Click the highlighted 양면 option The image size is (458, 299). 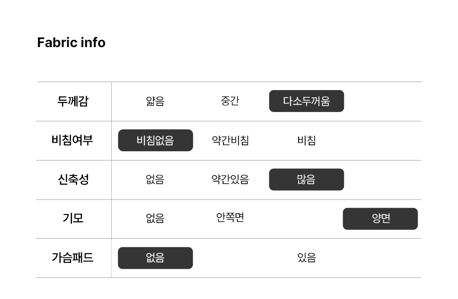tap(380, 219)
